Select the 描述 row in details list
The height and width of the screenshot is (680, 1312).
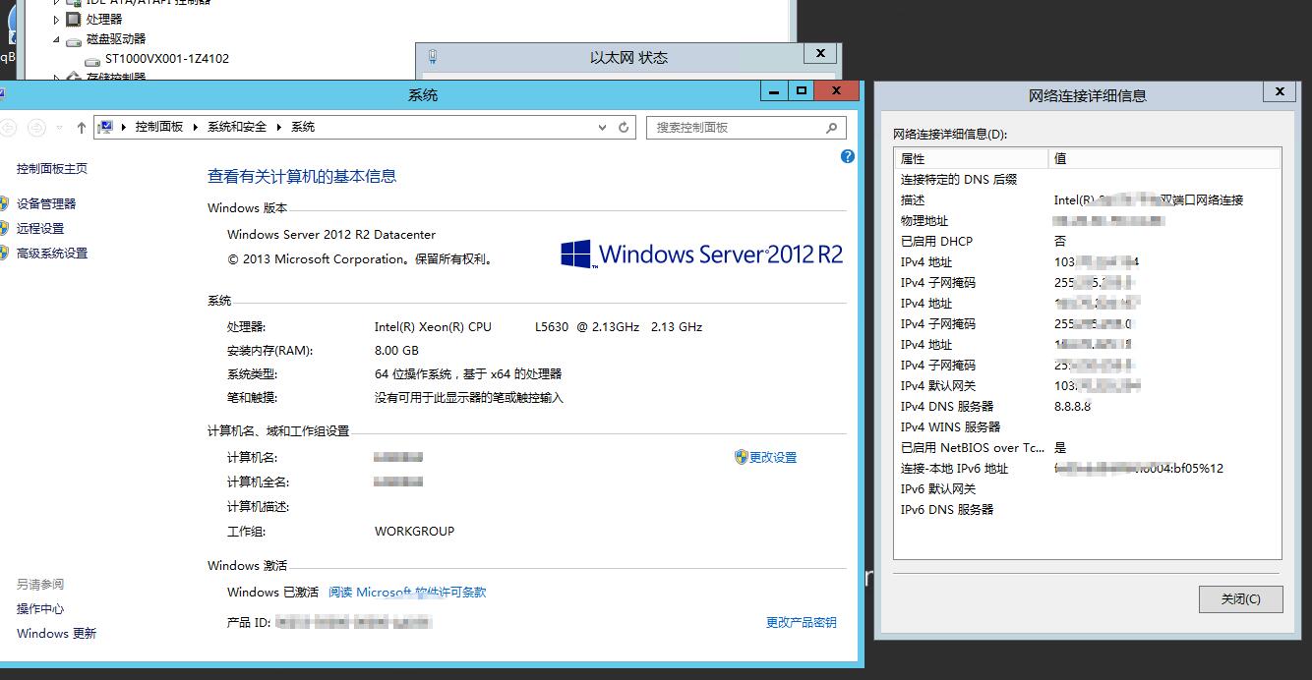(x=1088, y=199)
